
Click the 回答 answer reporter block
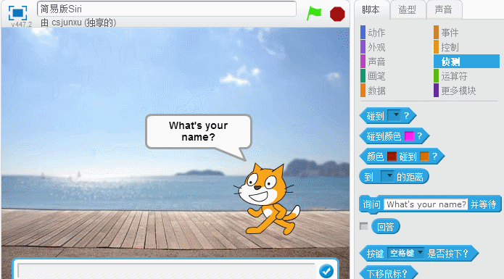click(x=385, y=227)
